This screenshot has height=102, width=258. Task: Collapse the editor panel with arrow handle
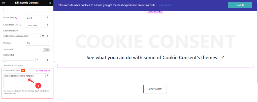click(55, 62)
